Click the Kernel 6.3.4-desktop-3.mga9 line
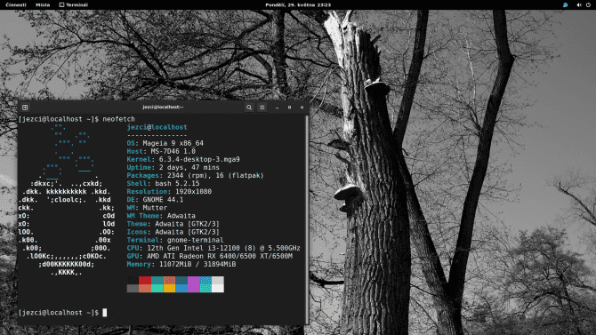 [x=183, y=160]
